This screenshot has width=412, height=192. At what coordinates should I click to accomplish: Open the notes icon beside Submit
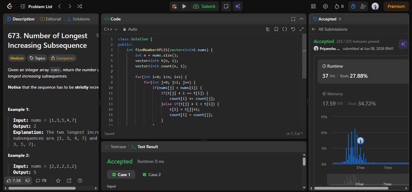226,6
